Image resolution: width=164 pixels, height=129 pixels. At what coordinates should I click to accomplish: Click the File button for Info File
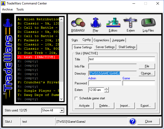pyautogui.click(x=147, y=66)
